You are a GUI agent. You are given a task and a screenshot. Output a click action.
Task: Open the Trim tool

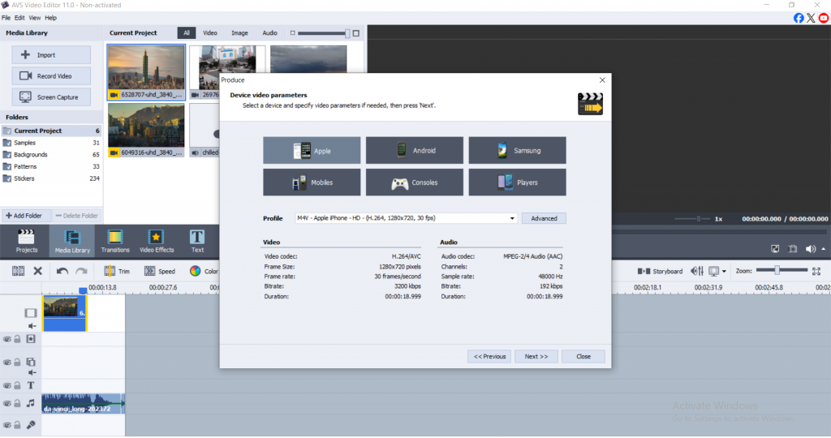pyautogui.click(x=117, y=271)
